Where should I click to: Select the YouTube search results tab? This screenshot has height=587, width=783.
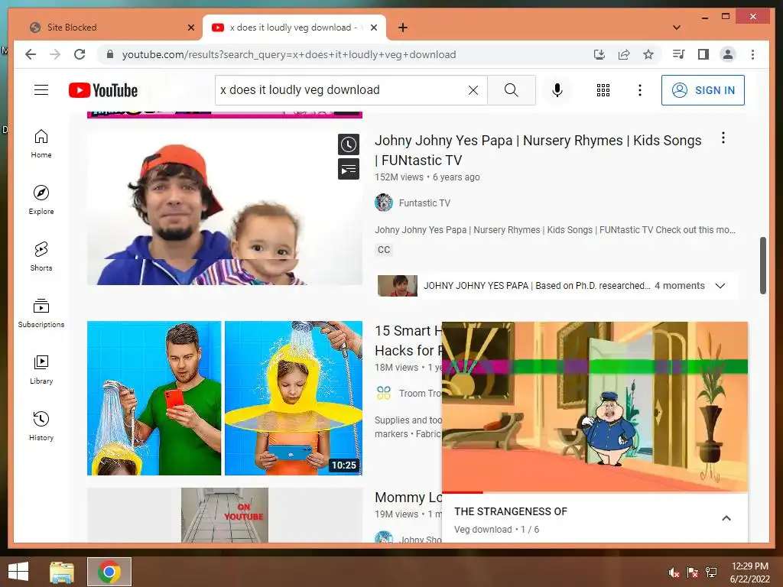point(294,28)
